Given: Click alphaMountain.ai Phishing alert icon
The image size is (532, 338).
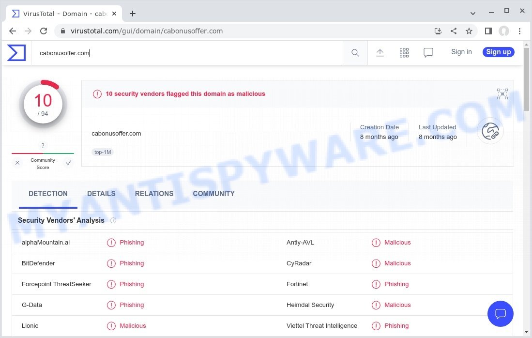Looking at the screenshot, I should click(111, 243).
